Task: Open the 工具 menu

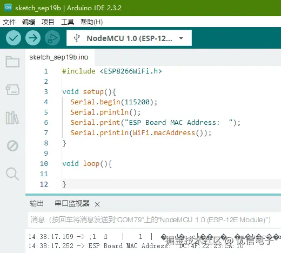Action: click(x=68, y=22)
